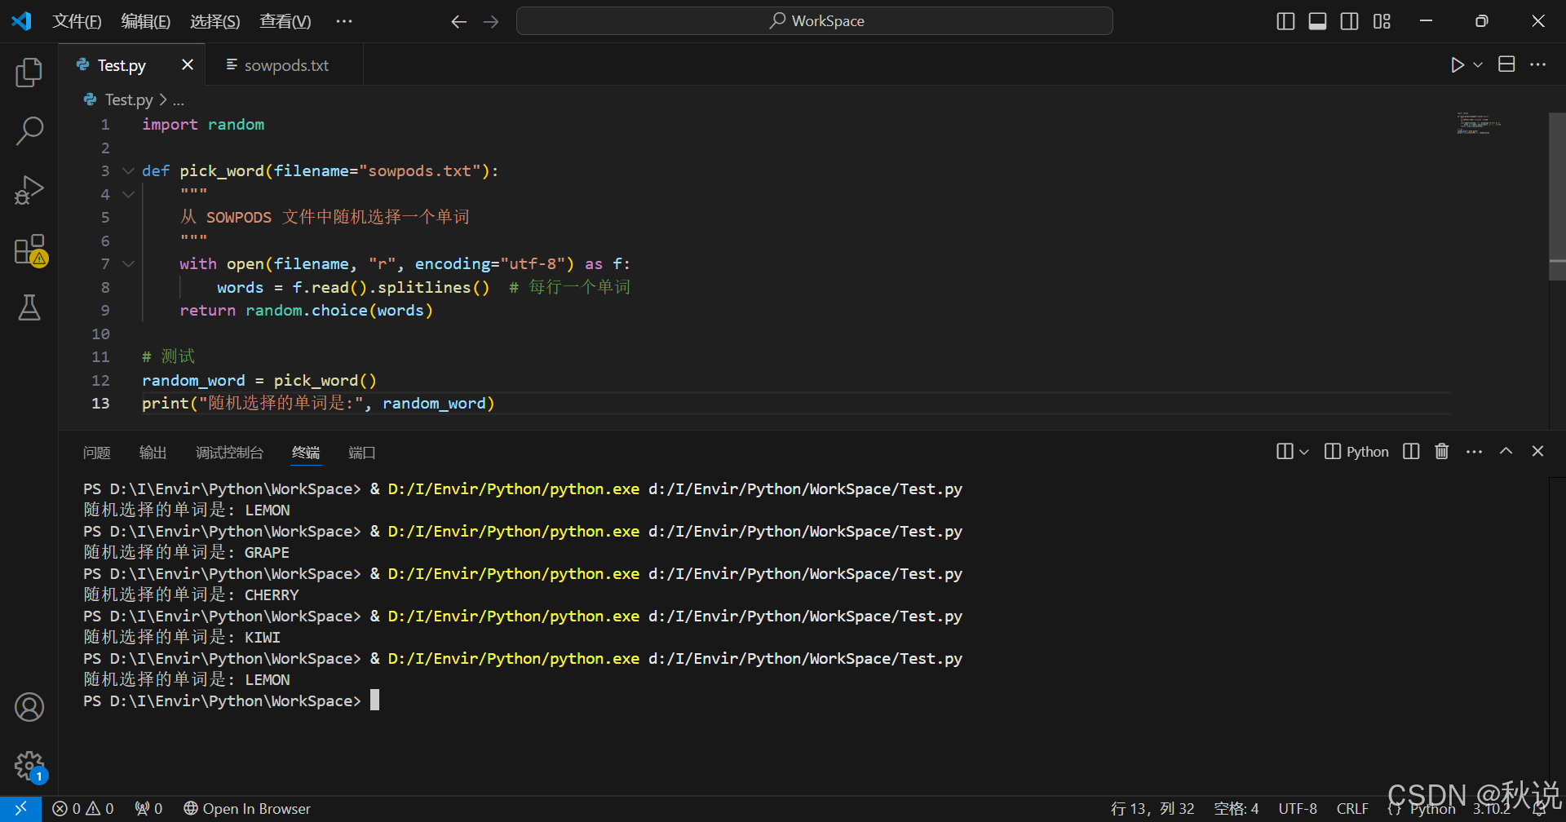Change line ending CRLF
The width and height of the screenshot is (1566, 822).
1352,808
